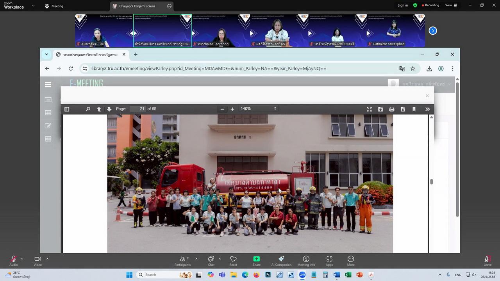
Task: Open the PDF find search tool
Action: 88,109
